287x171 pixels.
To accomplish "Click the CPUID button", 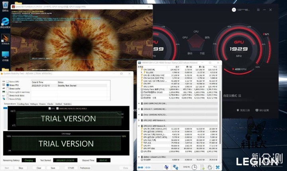I will click(71, 168).
